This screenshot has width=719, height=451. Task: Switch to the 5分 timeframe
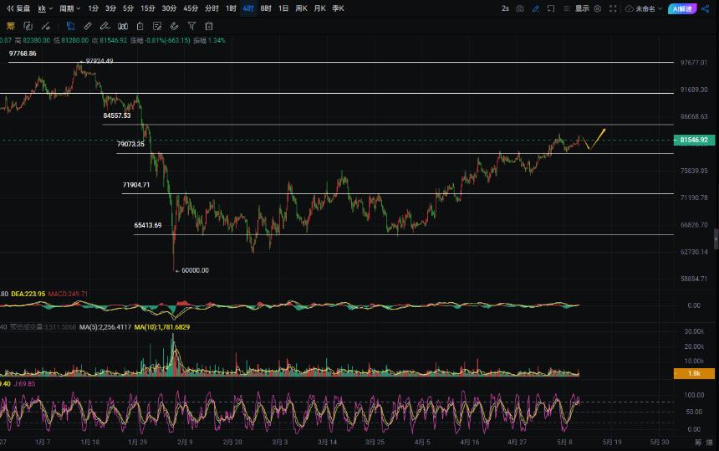(x=128, y=8)
